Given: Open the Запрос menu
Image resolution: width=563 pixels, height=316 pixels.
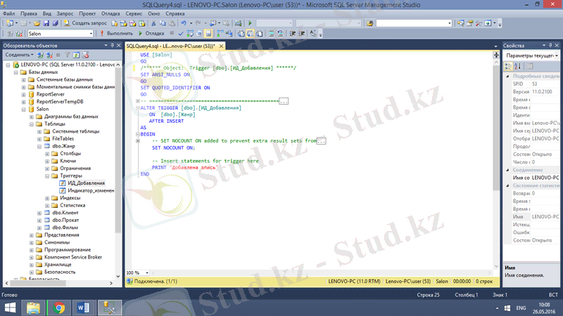Looking at the screenshot, I should (x=65, y=13).
